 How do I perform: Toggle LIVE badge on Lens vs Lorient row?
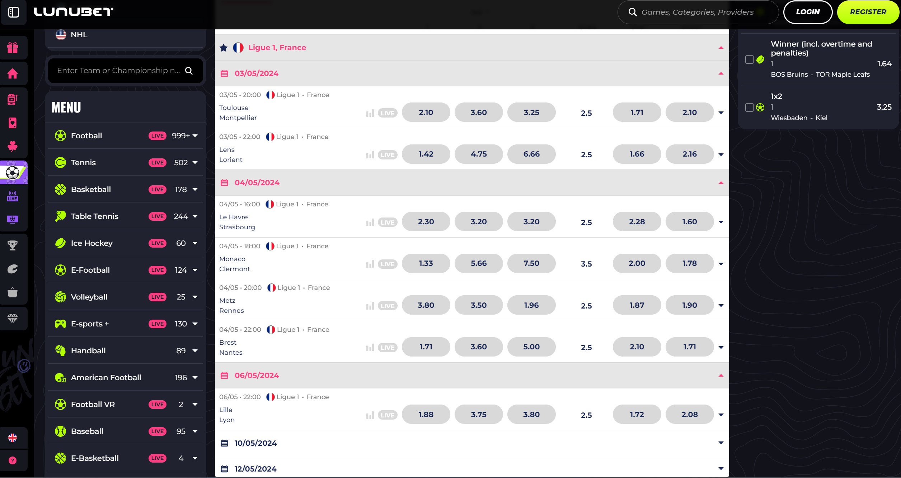388,155
